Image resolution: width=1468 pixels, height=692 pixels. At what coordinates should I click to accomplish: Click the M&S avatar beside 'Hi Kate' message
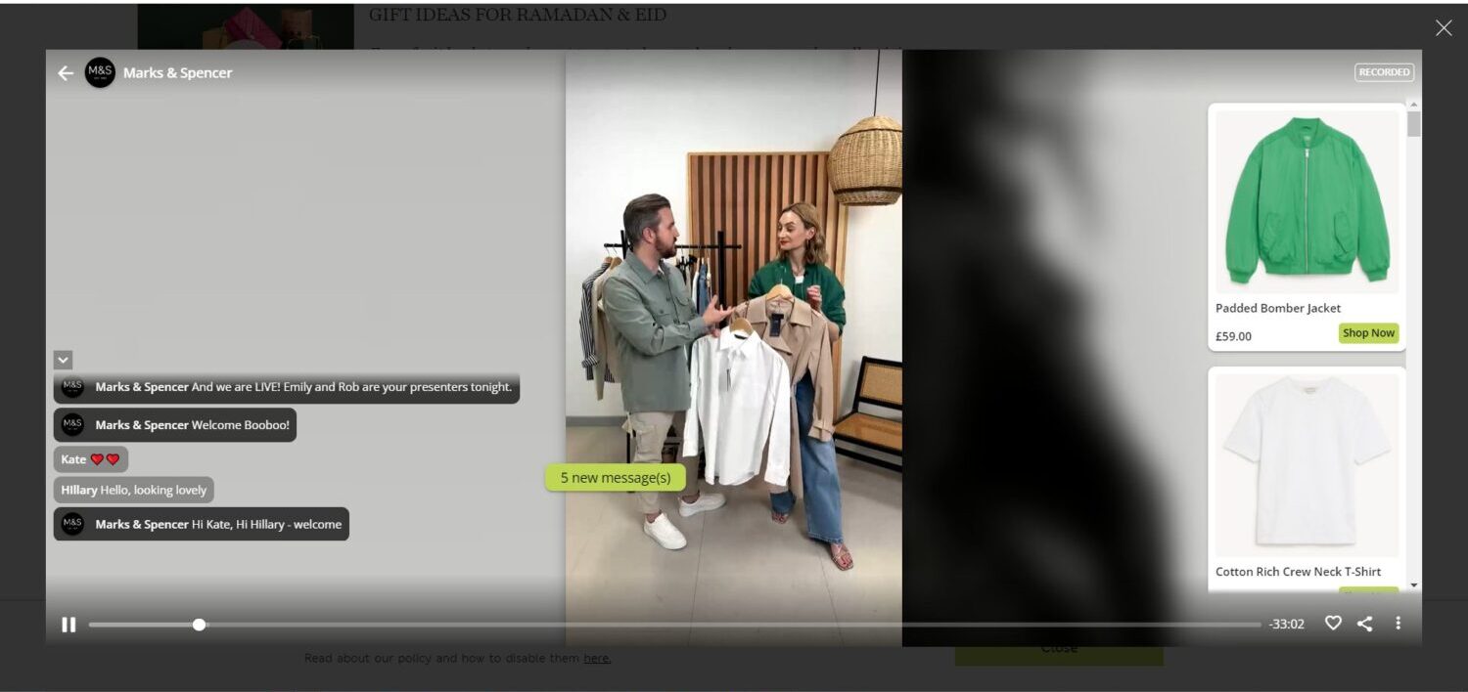72,524
